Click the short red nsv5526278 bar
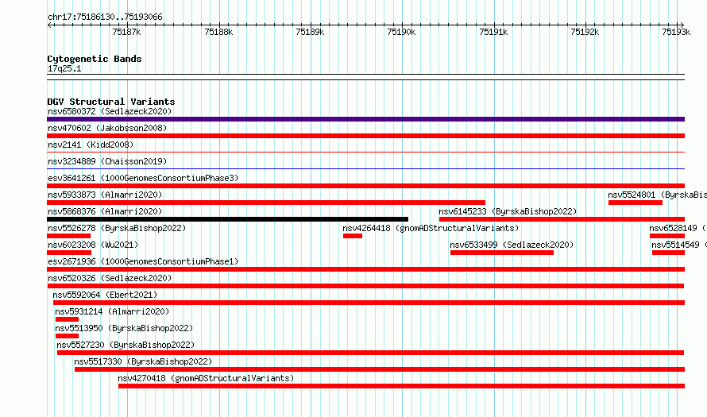Viewport: 707px width, 417px height. 68,236
